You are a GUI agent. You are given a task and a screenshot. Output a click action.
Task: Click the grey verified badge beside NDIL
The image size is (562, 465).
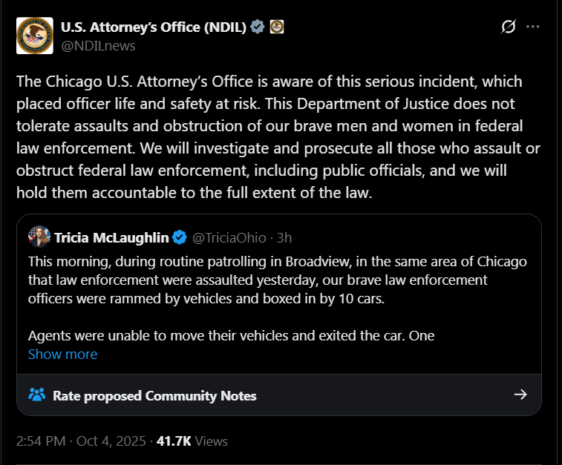point(258,27)
